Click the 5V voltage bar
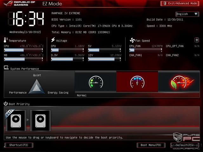The image size is (203, 152). click(x=104, y=50)
